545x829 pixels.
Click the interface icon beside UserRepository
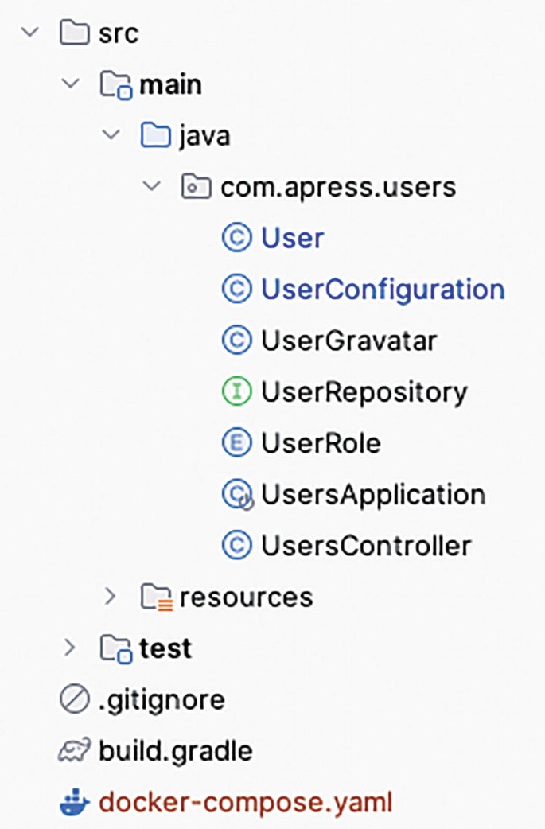236,391
